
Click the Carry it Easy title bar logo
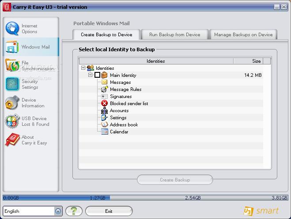tap(7, 7)
